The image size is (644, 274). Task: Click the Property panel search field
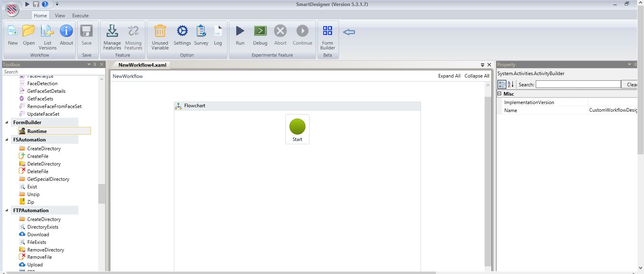[578, 84]
